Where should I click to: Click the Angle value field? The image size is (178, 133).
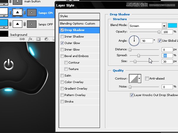147,41
